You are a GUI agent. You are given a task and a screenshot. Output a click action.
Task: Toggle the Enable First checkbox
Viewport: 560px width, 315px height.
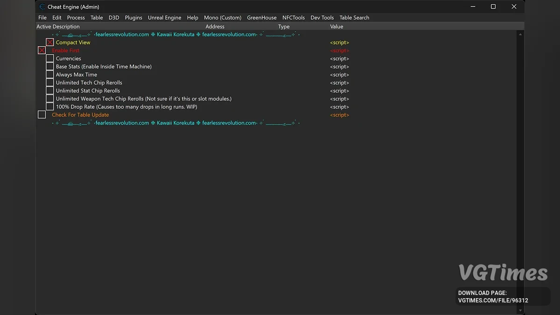42,50
